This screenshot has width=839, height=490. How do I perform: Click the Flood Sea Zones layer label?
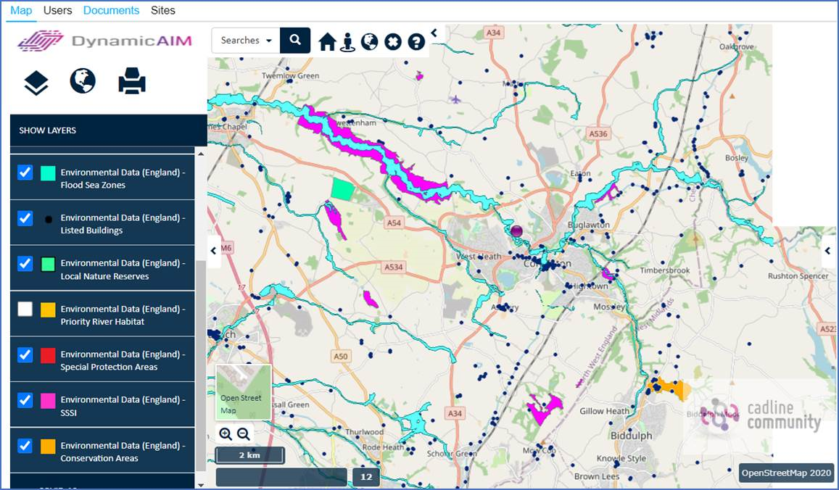(123, 178)
